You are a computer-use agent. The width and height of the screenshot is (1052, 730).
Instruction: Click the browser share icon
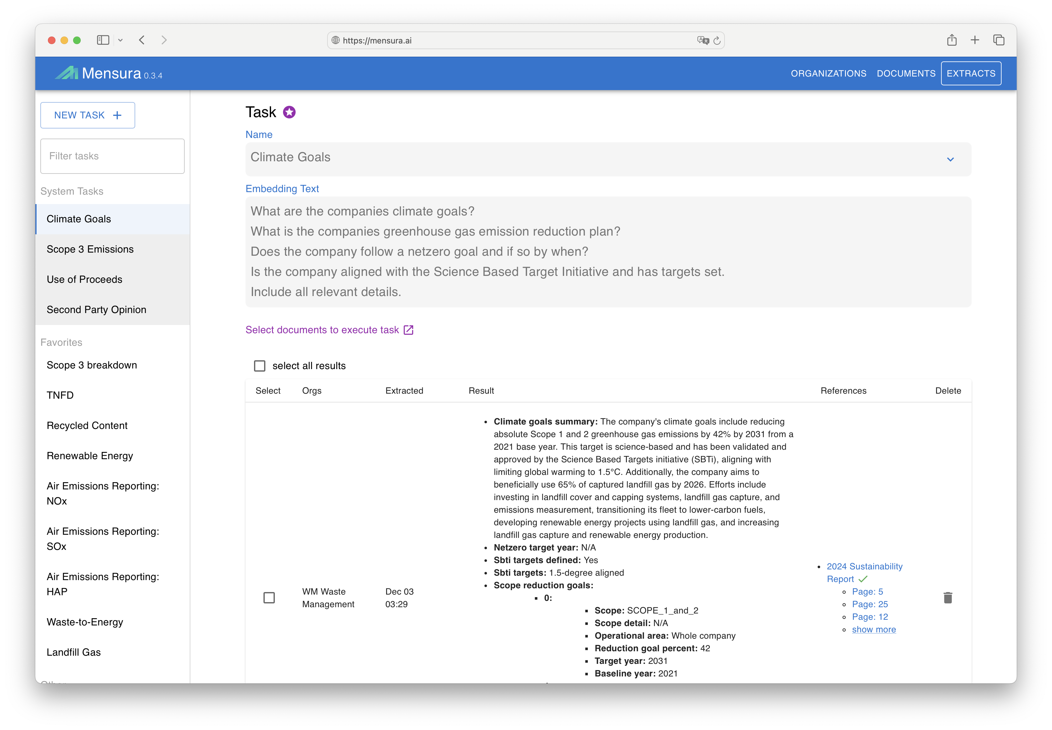click(952, 40)
